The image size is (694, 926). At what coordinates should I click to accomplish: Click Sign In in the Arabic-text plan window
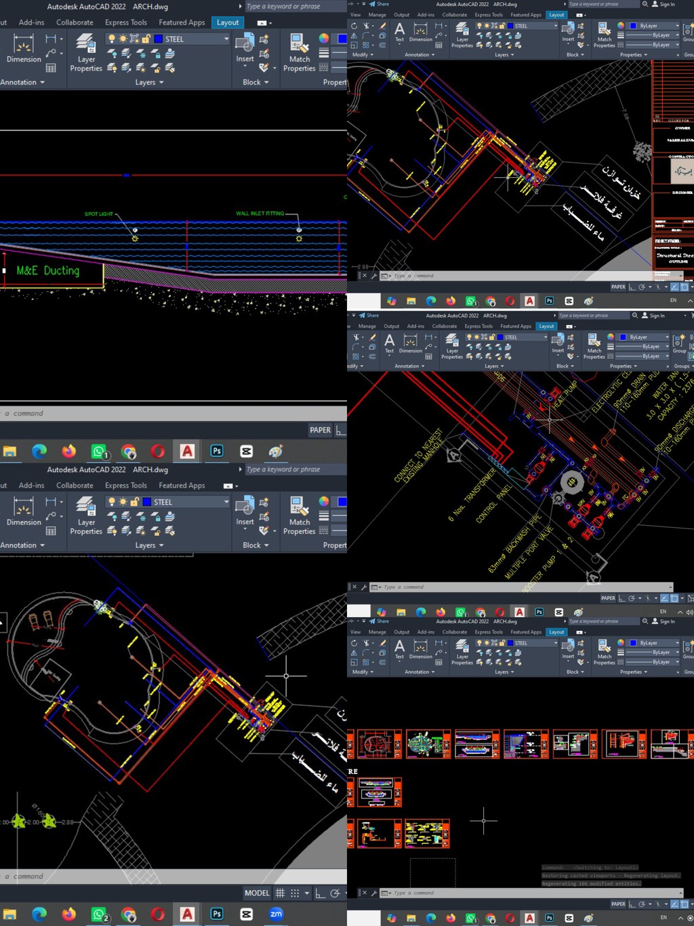point(663,4)
